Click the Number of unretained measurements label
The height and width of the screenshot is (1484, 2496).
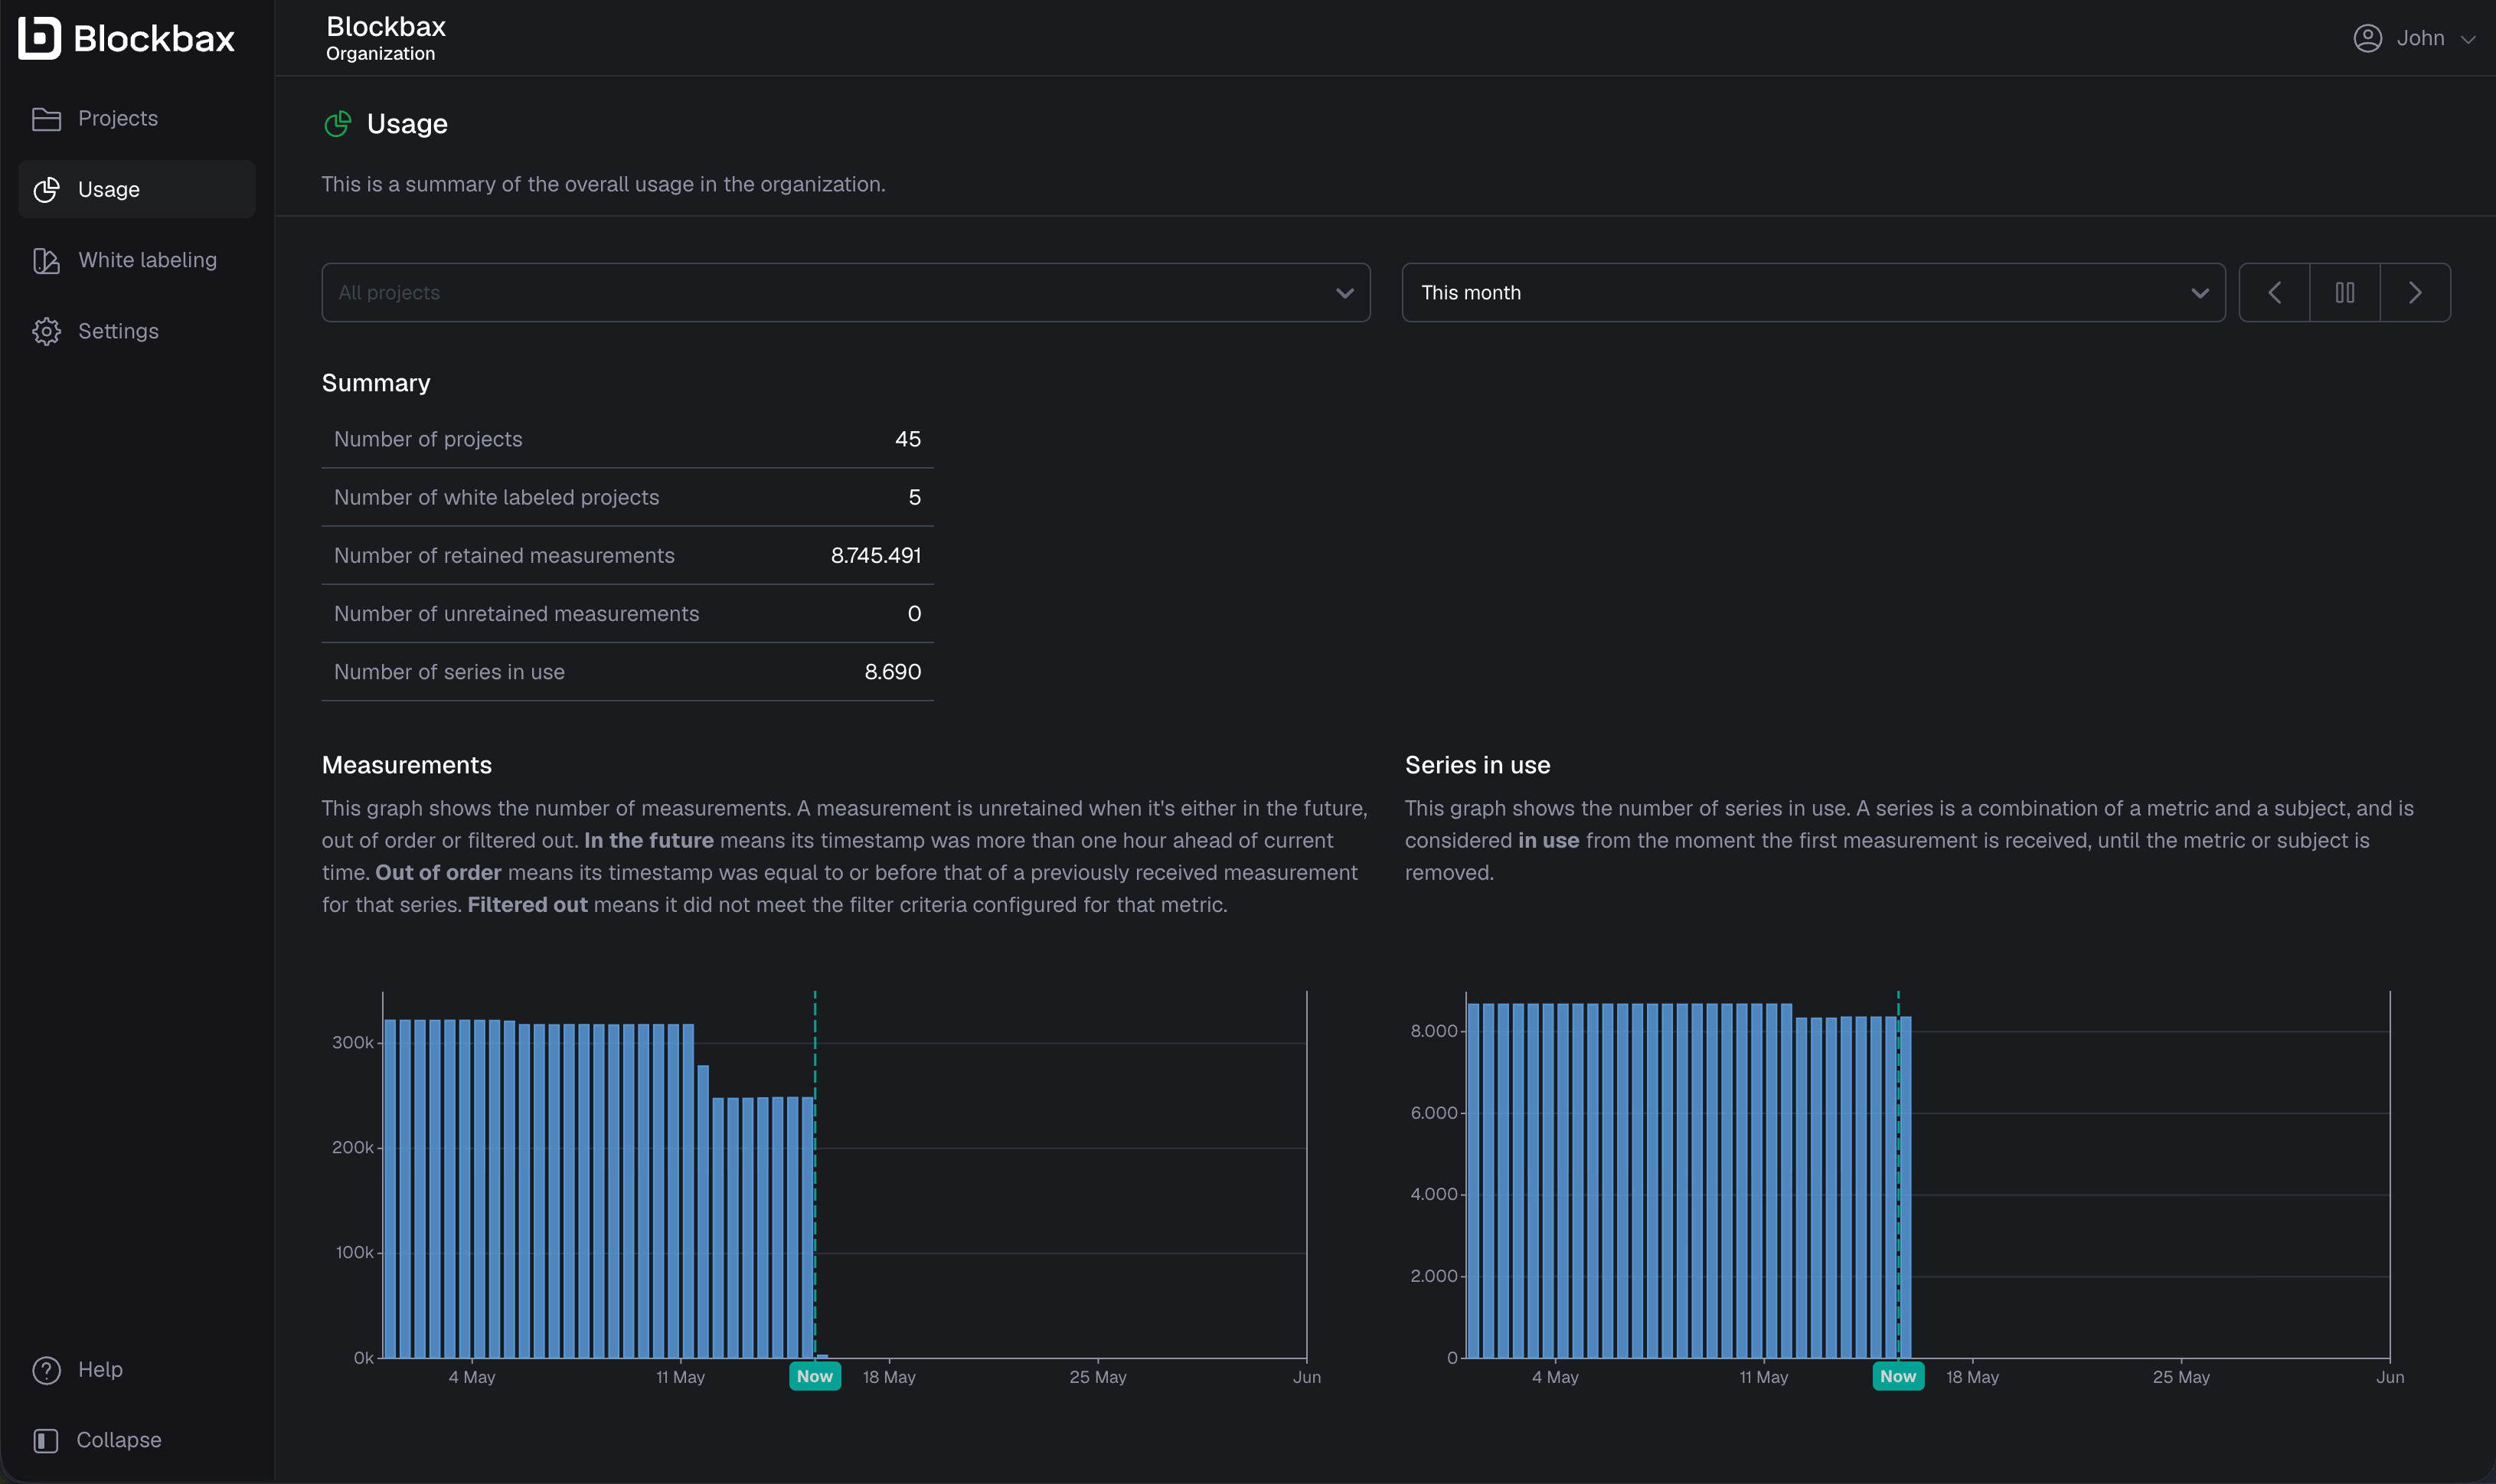point(517,614)
